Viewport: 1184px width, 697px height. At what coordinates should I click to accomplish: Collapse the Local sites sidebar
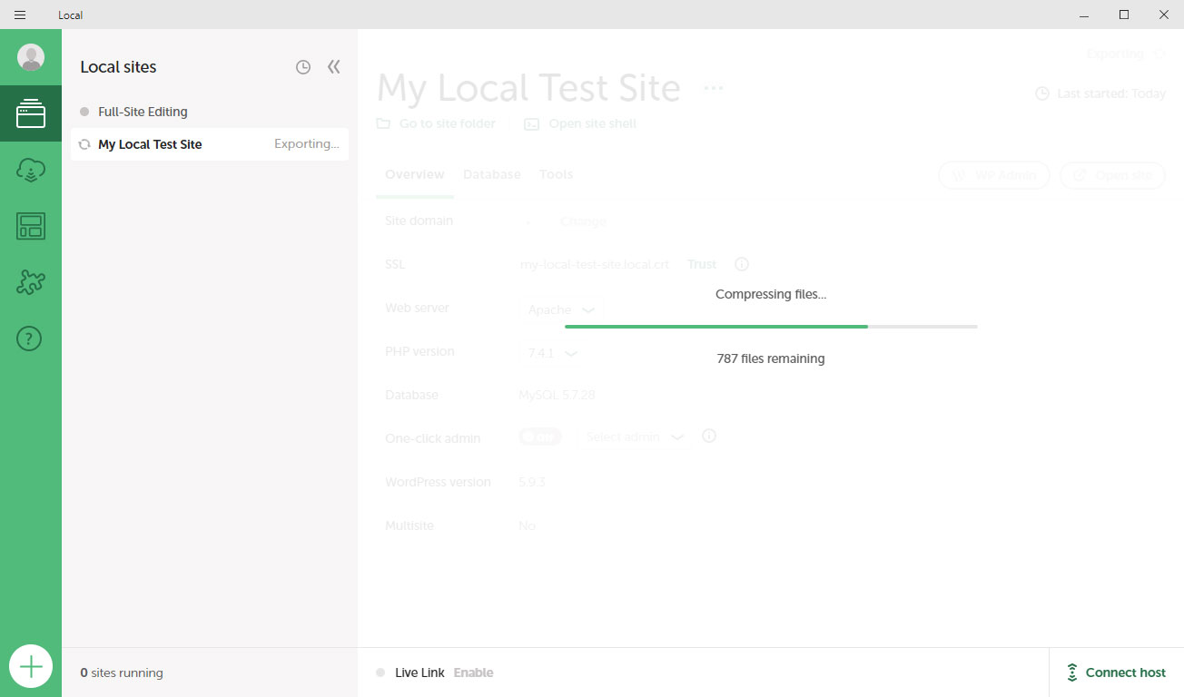click(334, 67)
